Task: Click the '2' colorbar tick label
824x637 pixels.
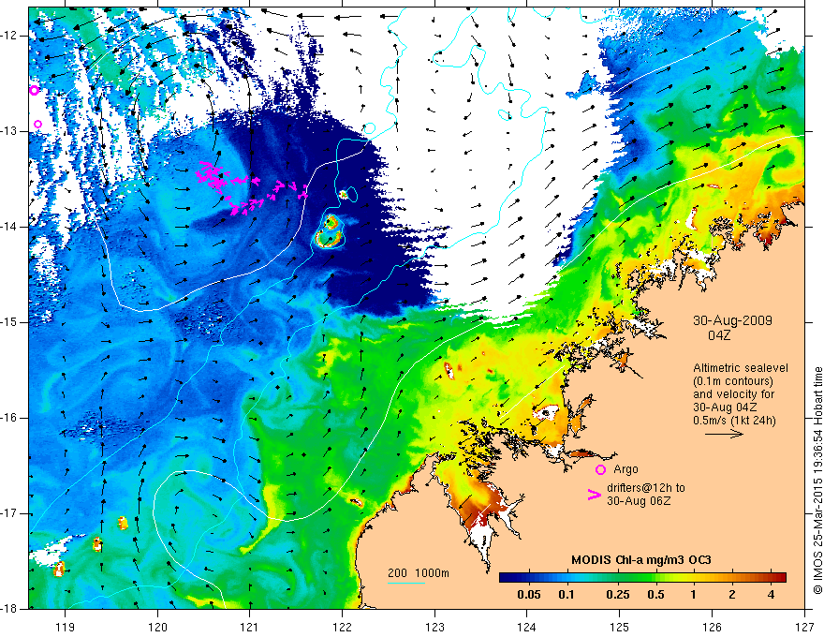Action: 732,595
